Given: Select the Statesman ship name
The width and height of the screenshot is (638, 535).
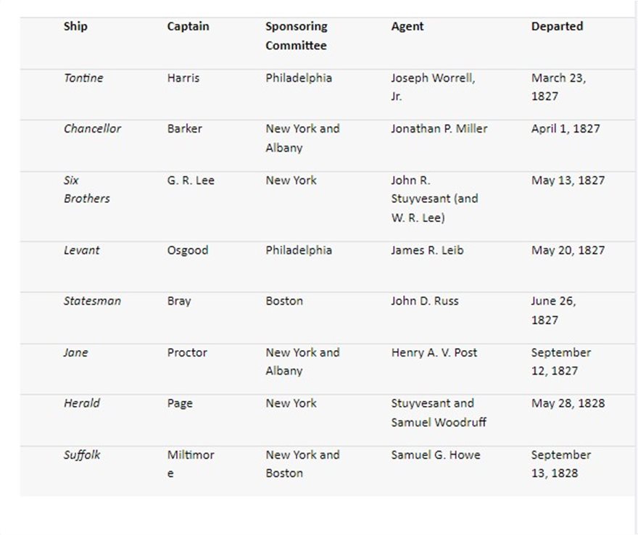Looking at the screenshot, I should point(92,301).
